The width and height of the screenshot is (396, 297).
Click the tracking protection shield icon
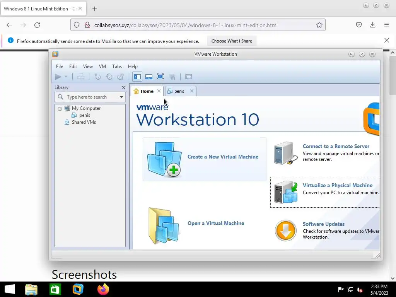point(77,25)
